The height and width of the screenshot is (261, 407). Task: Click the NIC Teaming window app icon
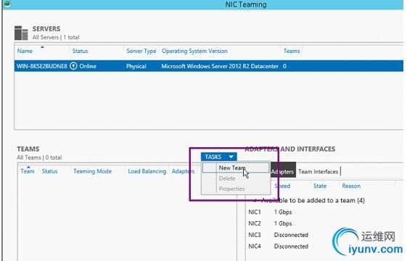click(7, 4)
